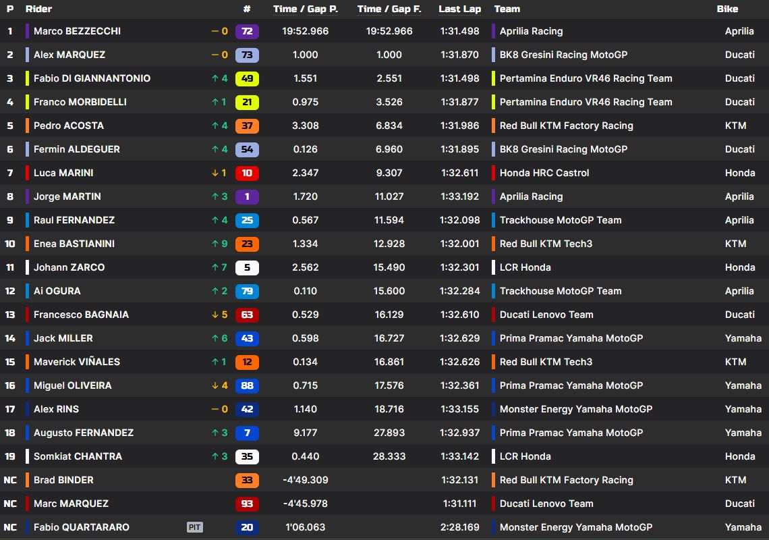Click the 'Team' column header
Screen dimensions: 769x540
click(x=507, y=9)
